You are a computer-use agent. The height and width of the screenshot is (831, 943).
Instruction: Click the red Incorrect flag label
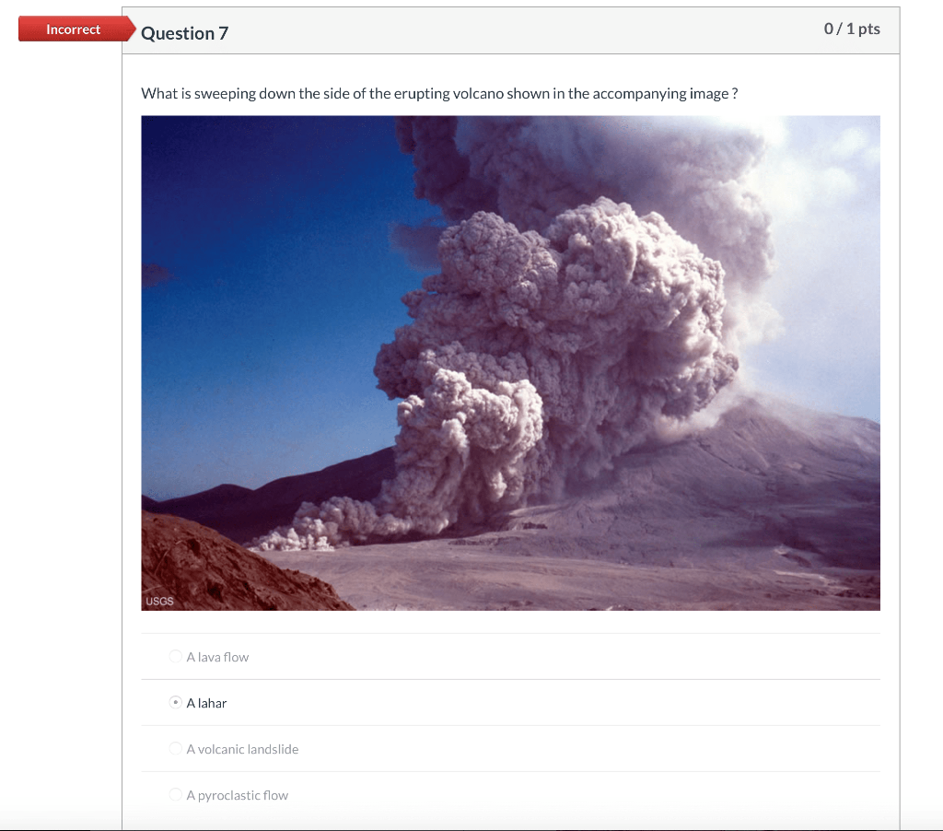pos(74,29)
